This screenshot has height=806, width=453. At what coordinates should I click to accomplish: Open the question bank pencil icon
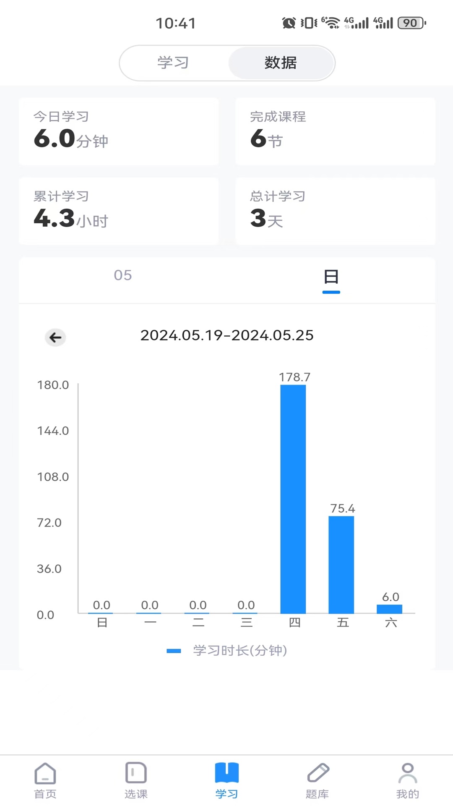click(318, 773)
